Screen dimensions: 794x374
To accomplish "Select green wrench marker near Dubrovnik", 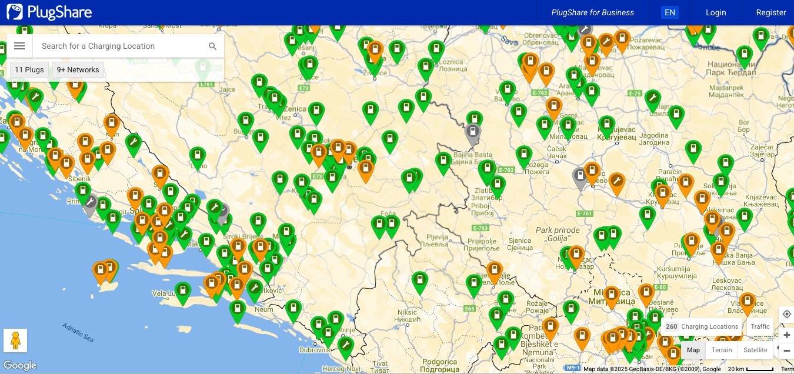I will click(x=345, y=348).
